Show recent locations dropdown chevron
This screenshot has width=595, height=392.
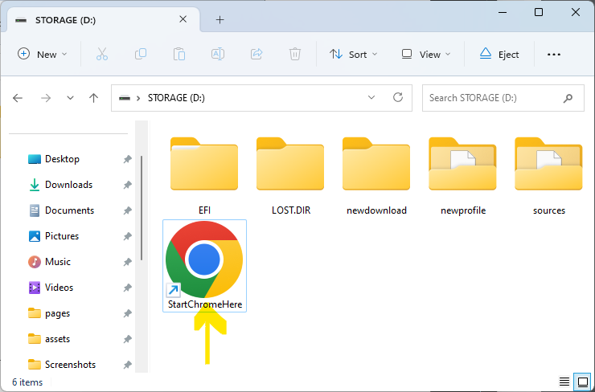pyautogui.click(x=70, y=98)
